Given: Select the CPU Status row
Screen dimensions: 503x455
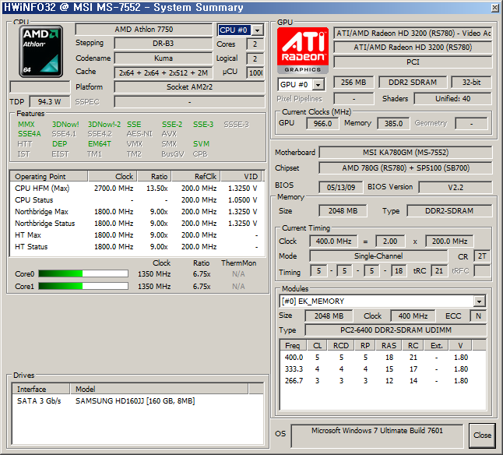Looking at the screenshot, I should (x=136, y=200).
